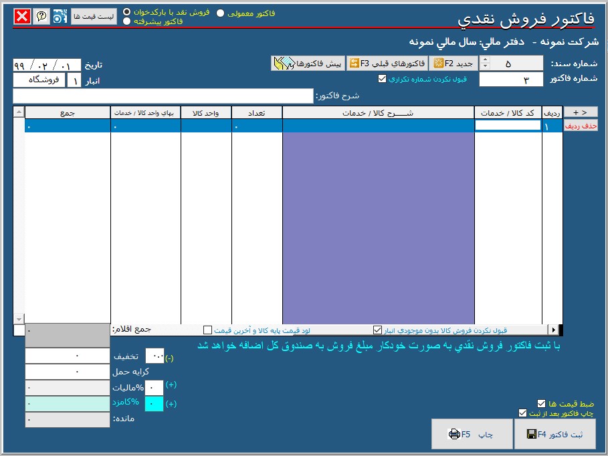Screen dimensions: 608x456
Task: Click the cyan کارمزد percent field
Action: pos(154,404)
